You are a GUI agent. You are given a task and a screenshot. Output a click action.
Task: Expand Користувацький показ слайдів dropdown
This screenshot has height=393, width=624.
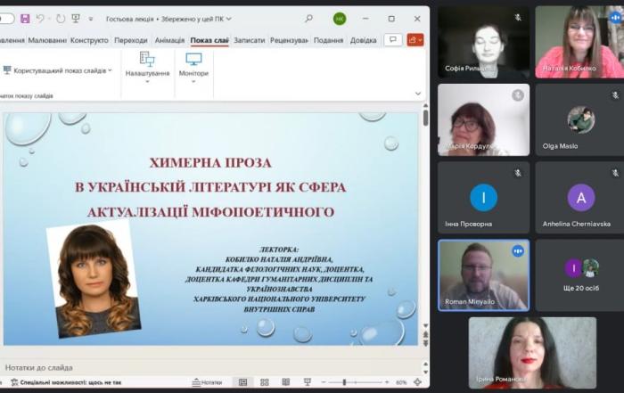pyautogui.click(x=58, y=70)
